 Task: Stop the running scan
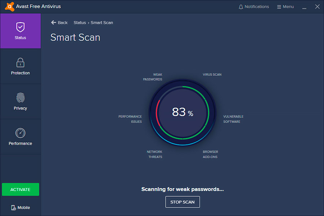pyautogui.click(x=183, y=202)
